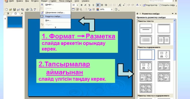Select the Title Only layout thumbnail
Viewport: 190px width, 99px height.
point(164,29)
